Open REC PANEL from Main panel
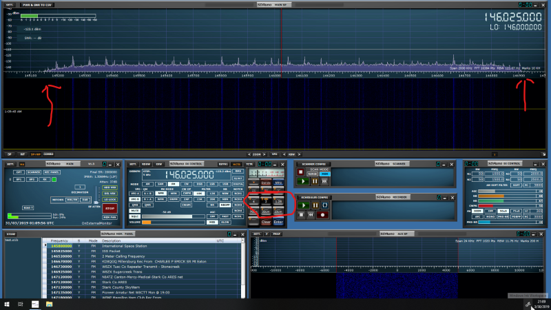 (x=52, y=172)
